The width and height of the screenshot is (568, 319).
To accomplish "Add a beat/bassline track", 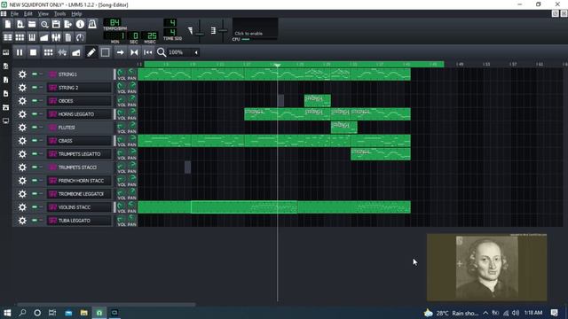I will pos(48,52).
